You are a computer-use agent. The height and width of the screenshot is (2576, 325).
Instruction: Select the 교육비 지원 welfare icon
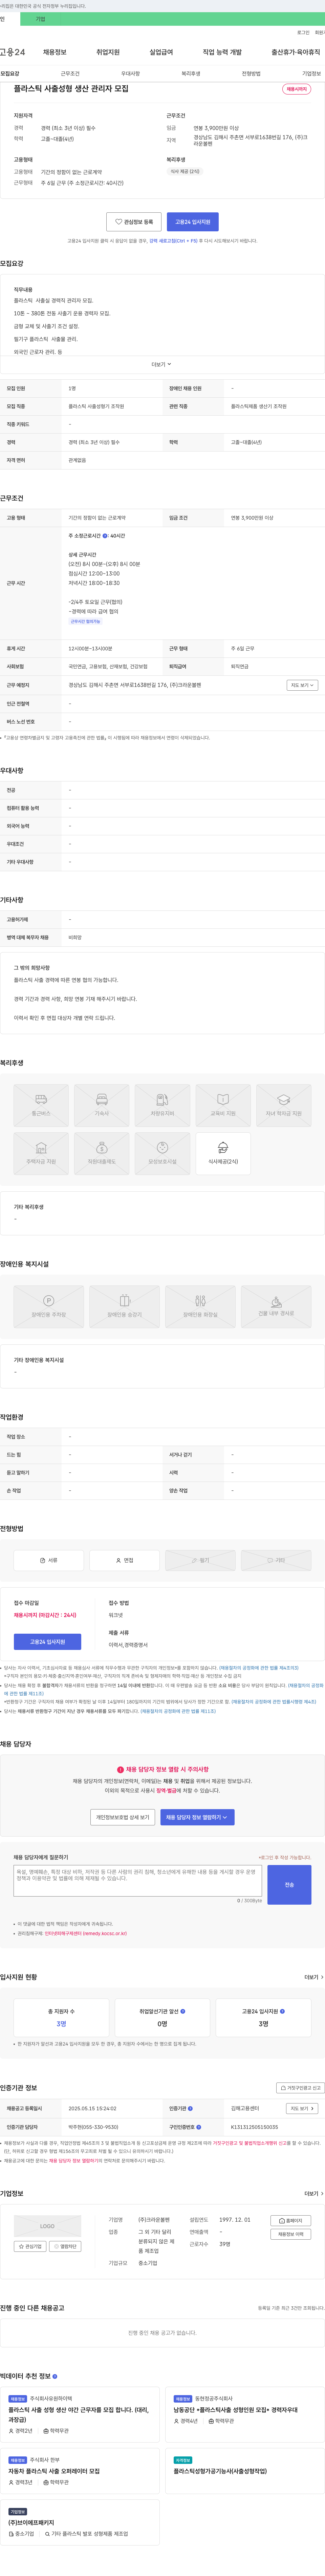click(223, 1105)
